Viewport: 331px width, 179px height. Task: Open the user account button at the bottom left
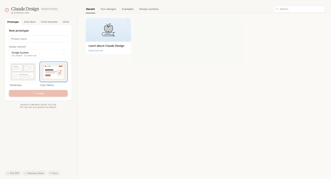[13, 173]
